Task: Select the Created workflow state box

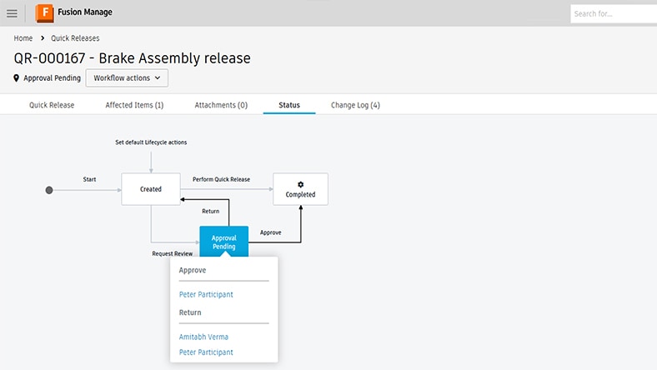Action: click(x=151, y=189)
